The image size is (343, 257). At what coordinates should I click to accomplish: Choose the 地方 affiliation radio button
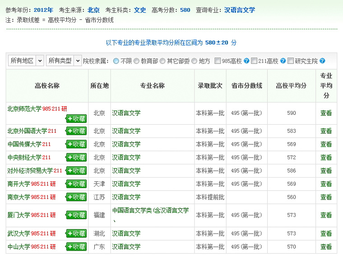(195, 61)
